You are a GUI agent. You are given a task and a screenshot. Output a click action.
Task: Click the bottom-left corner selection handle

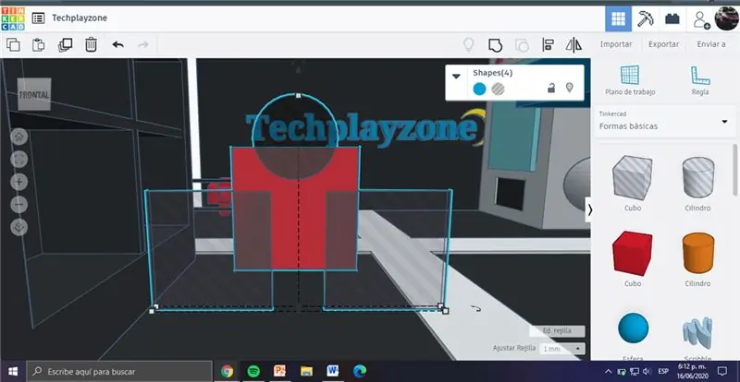(152, 310)
